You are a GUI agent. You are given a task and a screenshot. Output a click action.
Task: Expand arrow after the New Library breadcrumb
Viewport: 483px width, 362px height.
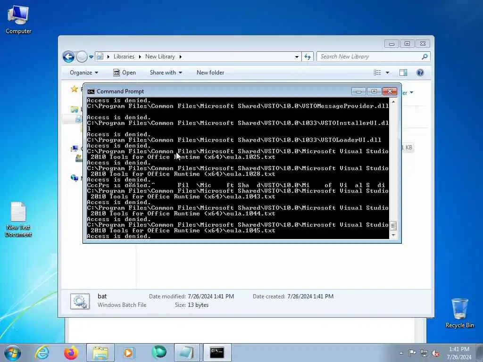[181, 57]
